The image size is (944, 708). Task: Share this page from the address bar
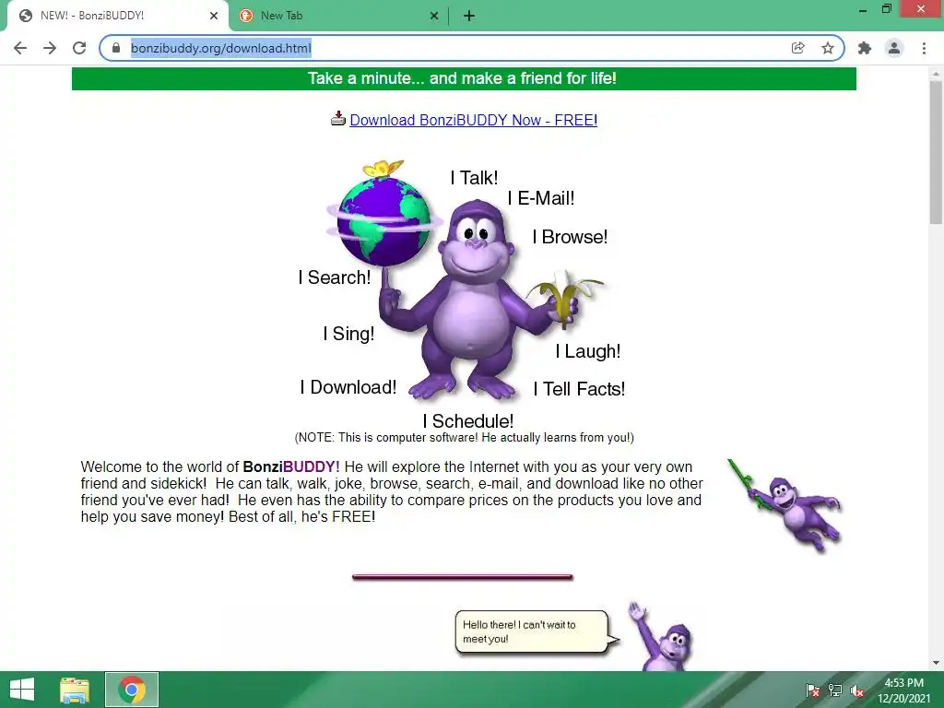(x=797, y=48)
